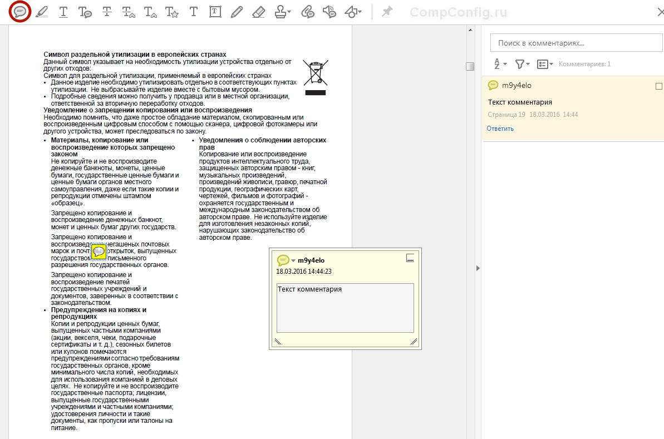Screen dimensions: 664x439
Task: Pick the Pencil drawing tool
Action: pos(237,12)
